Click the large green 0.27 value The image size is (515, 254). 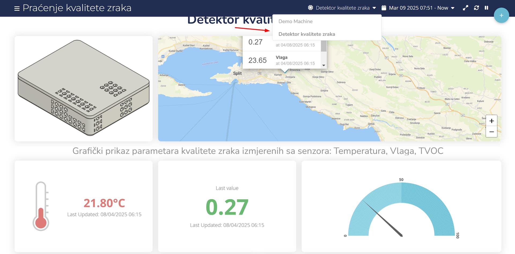227,207
